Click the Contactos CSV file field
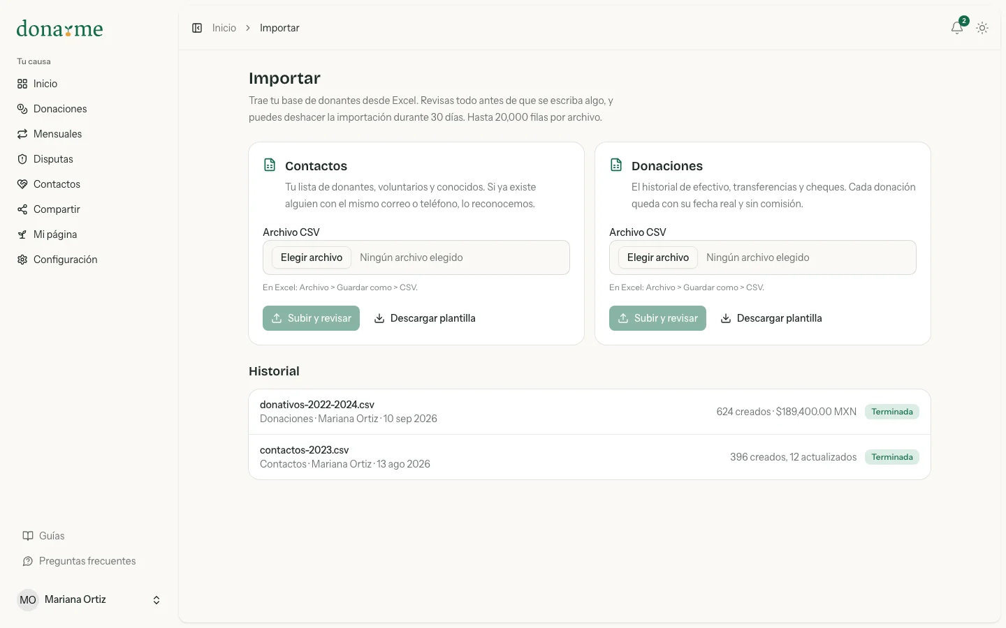 coord(416,257)
